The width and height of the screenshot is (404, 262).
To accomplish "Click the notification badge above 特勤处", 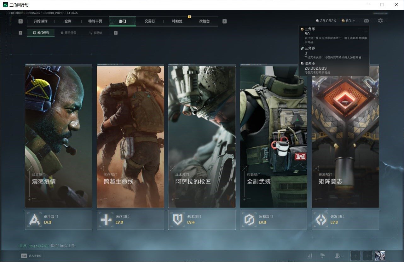I will (189, 17).
